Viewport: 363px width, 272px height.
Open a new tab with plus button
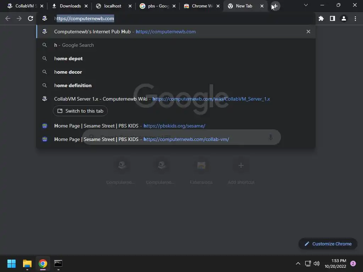[x=275, y=6]
